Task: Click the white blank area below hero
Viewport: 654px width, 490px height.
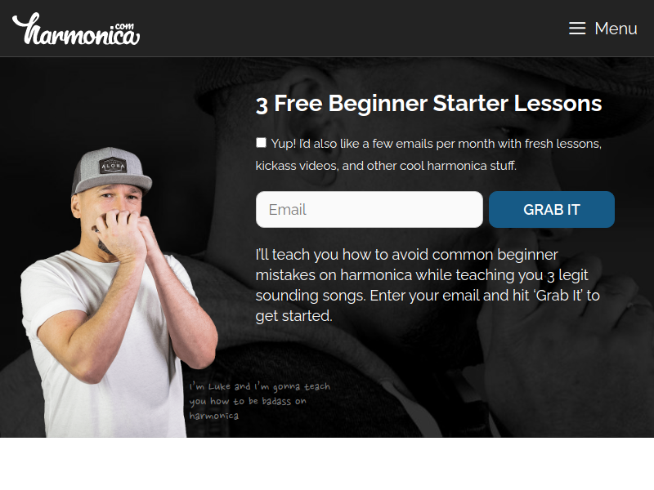Action: 327,463
